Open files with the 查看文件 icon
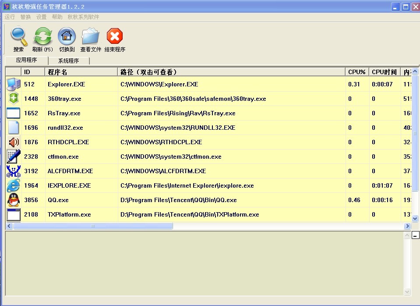The height and width of the screenshot is (306, 420). pos(90,36)
